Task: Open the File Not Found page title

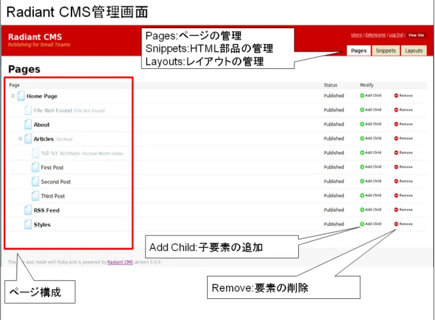Action: coord(53,110)
